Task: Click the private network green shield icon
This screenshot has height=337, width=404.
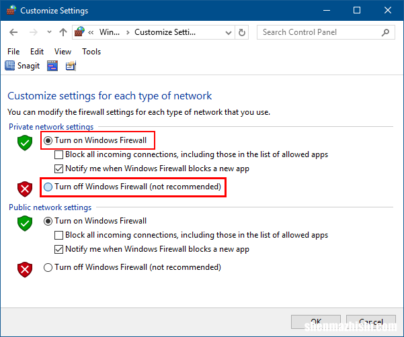Action: pos(25,143)
